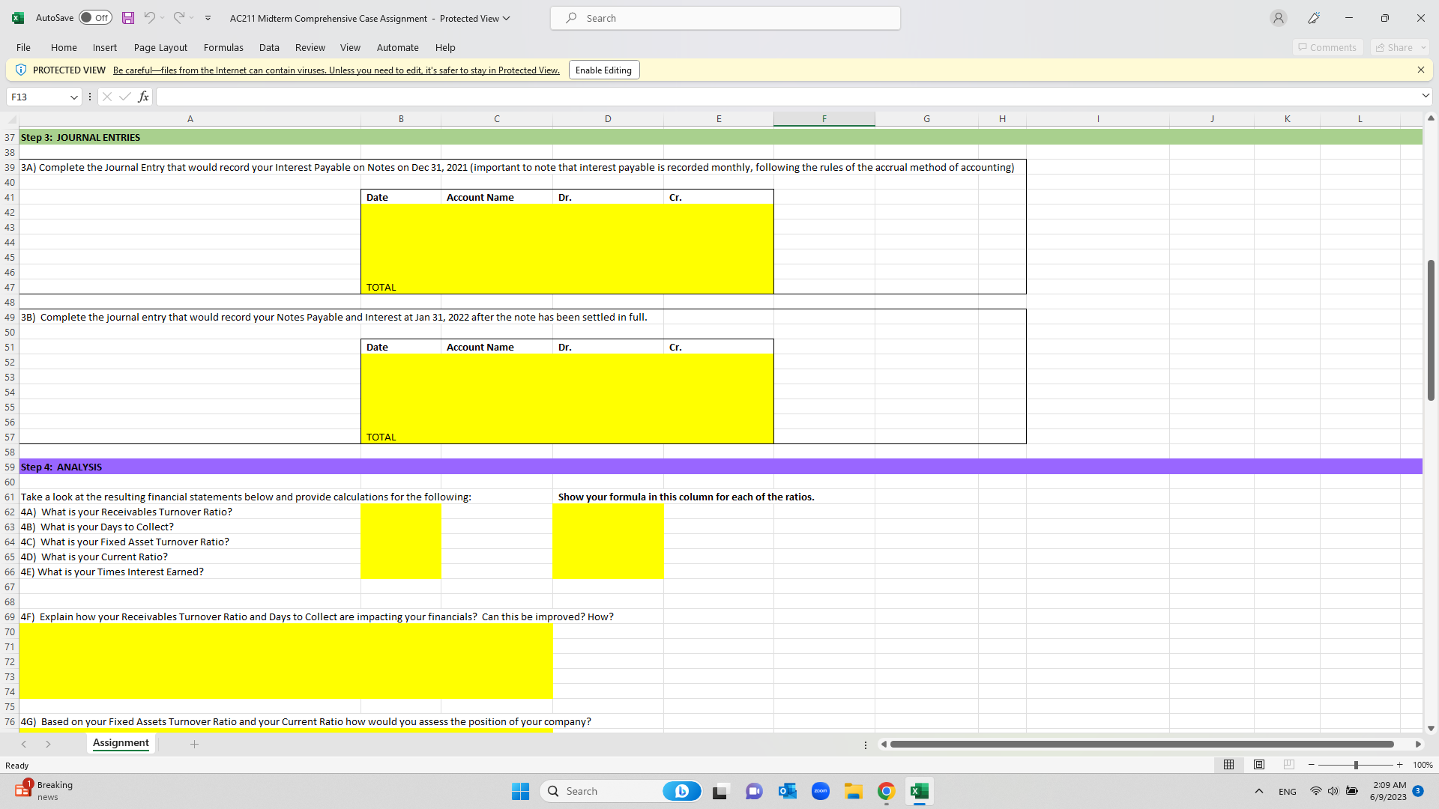Click the Page Break Preview icon in status bar
The height and width of the screenshot is (809, 1439).
point(1289,765)
